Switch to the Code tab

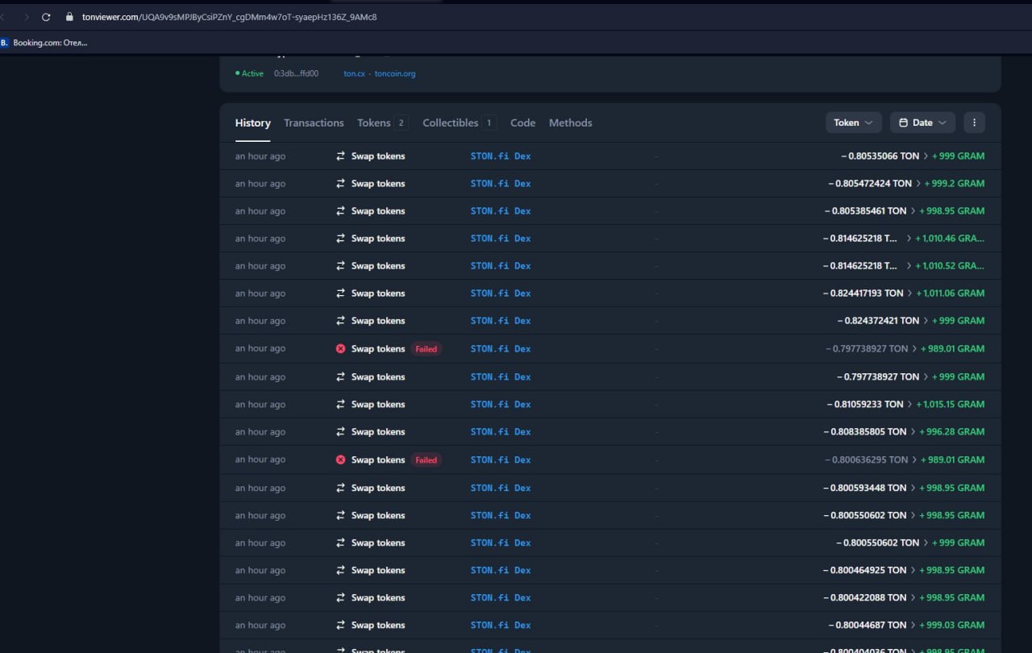tap(522, 123)
